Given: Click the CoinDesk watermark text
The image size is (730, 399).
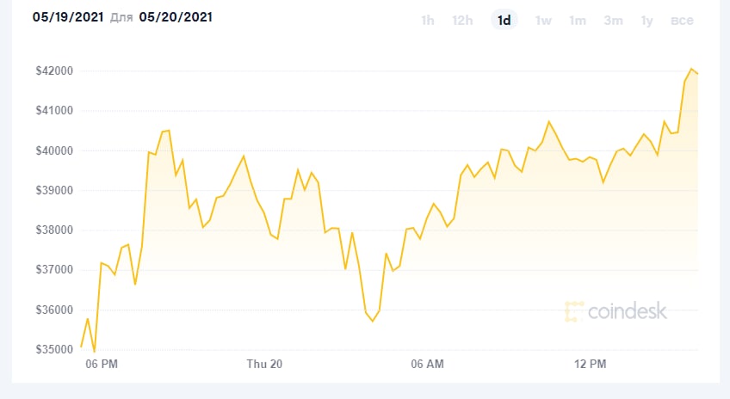Looking at the screenshot, I should click(628, 311).
